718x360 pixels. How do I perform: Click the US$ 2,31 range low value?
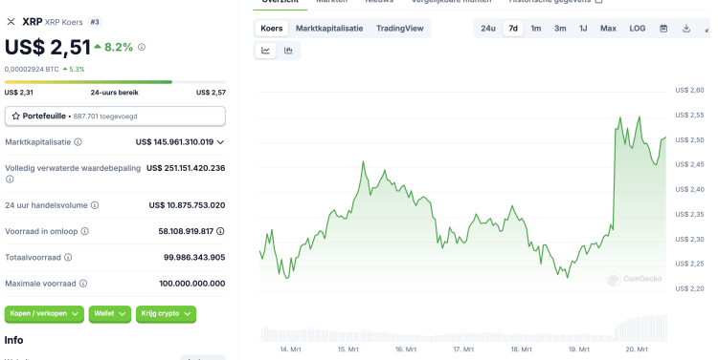[19, 93]
